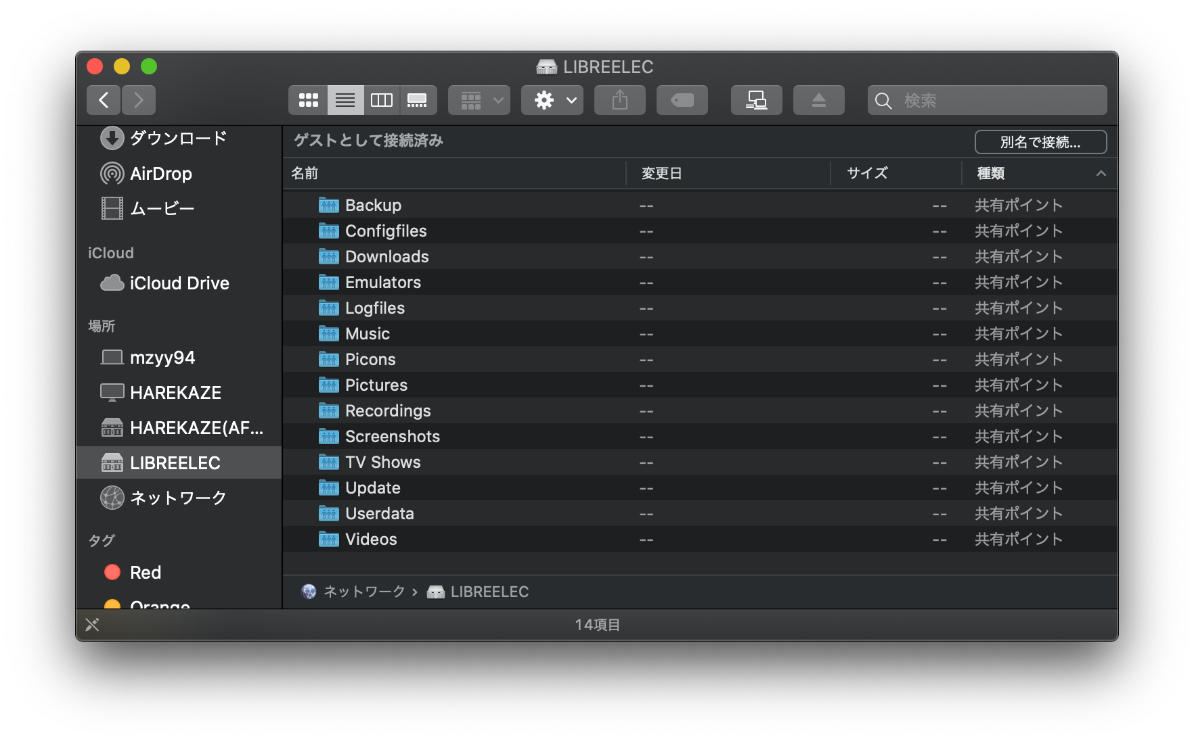Click the 別名で接続... button

[x=1040, y=142]
